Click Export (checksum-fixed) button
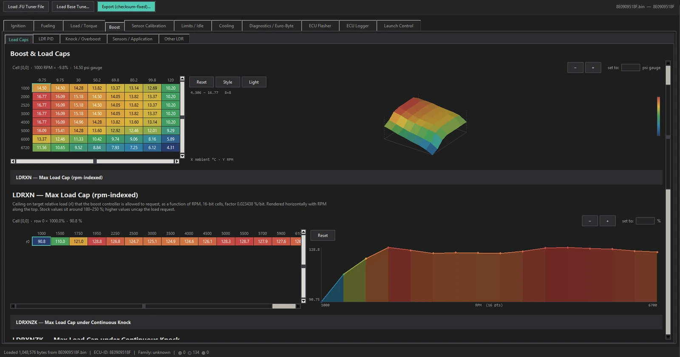The width and height of the screenshot is (680, 357). 126,6
